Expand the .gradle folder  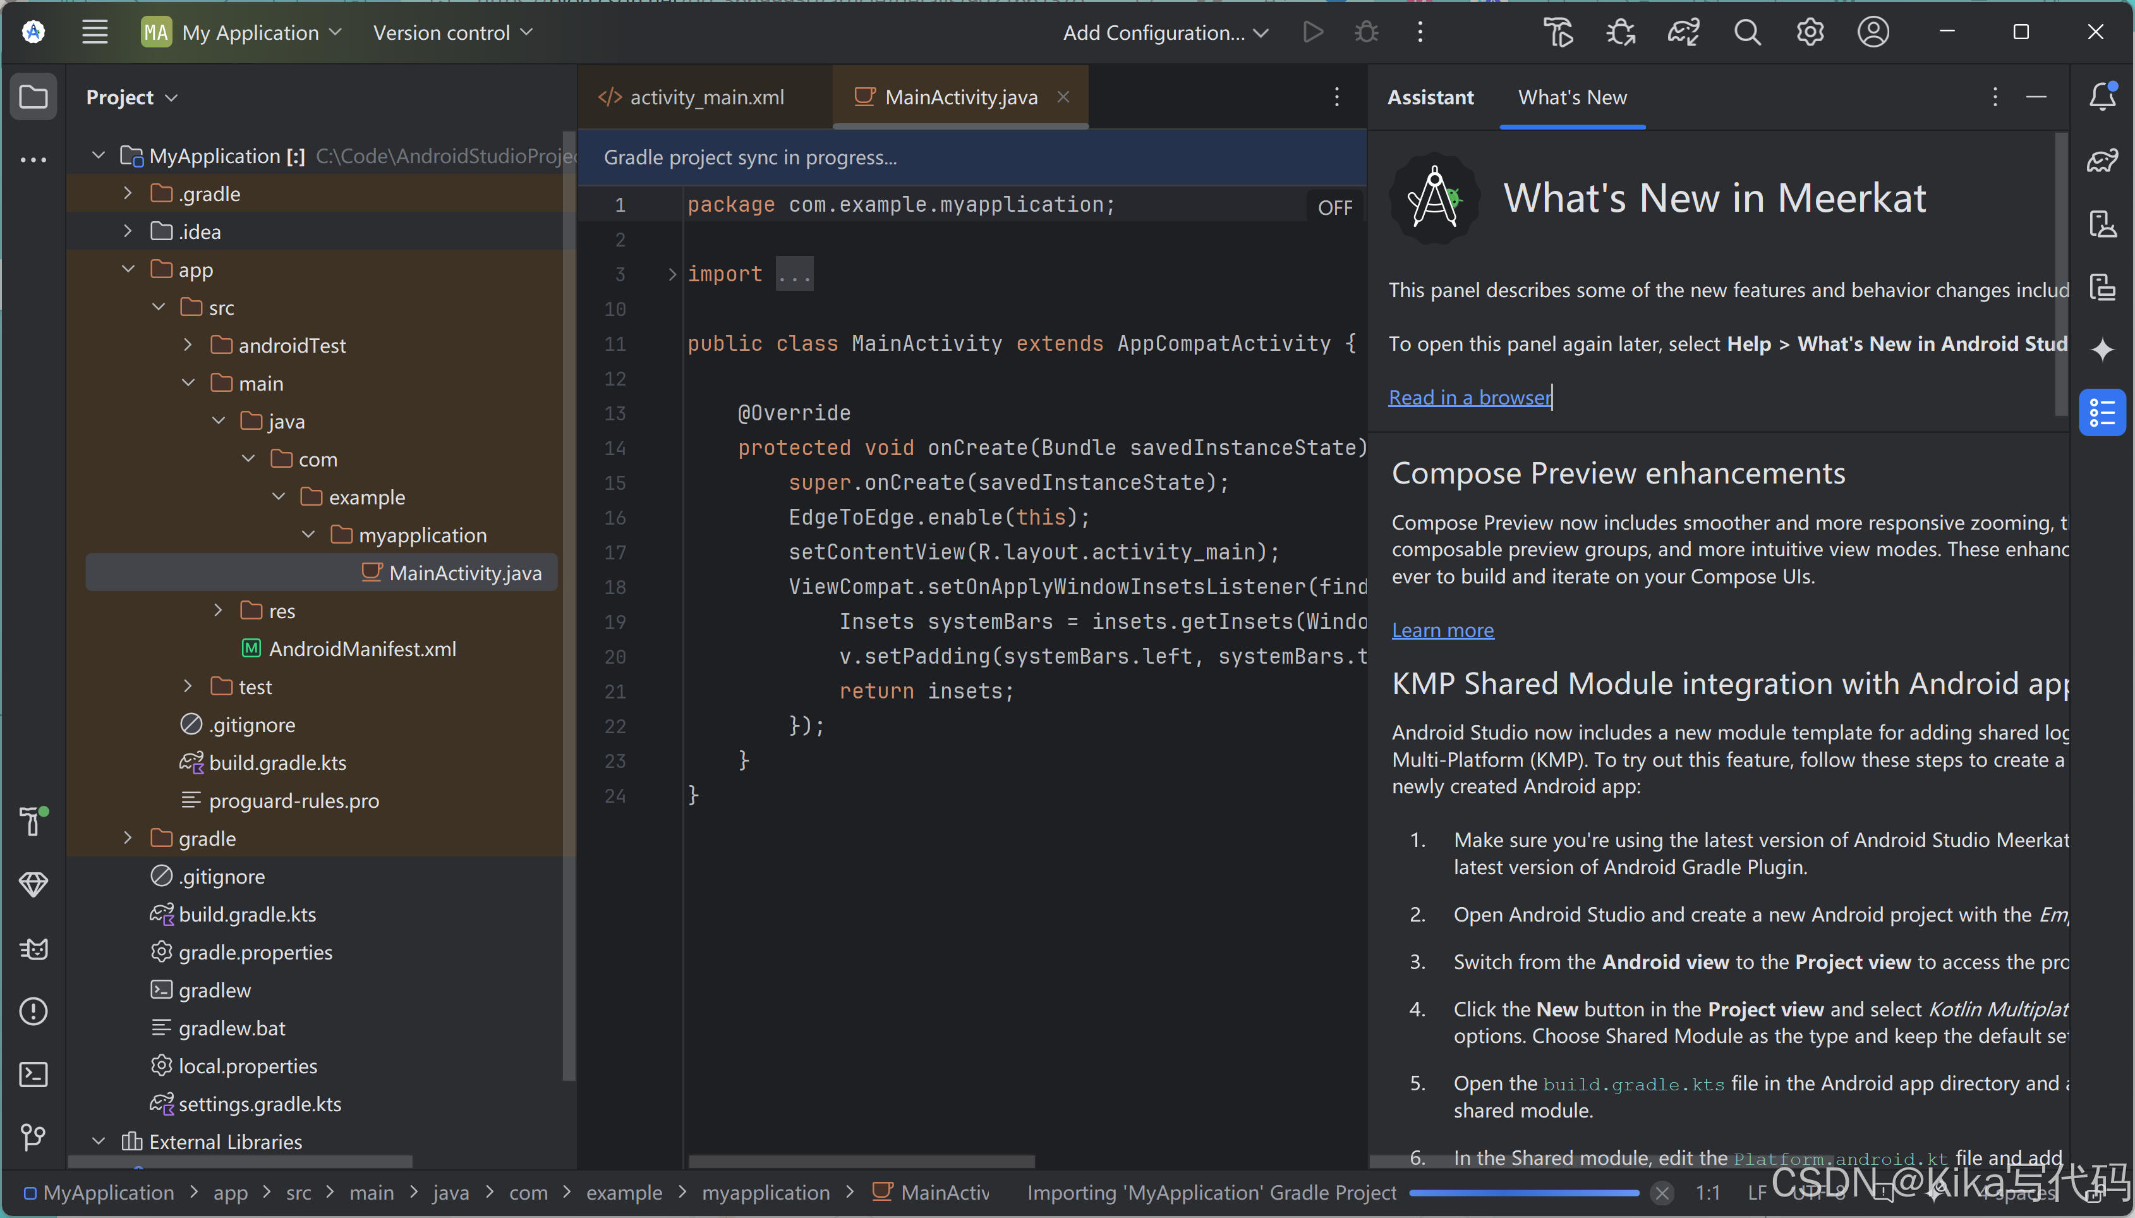[128, 193]
